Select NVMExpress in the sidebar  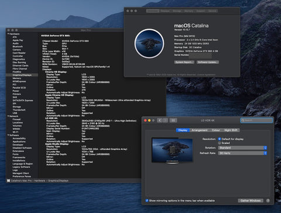coord(19,81)
